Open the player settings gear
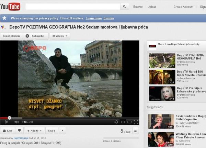 coord(116,122)
